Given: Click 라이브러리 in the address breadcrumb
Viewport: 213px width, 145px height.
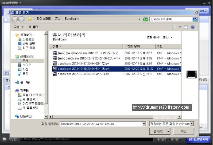Looking at the screenshot, I should (44, 19).
